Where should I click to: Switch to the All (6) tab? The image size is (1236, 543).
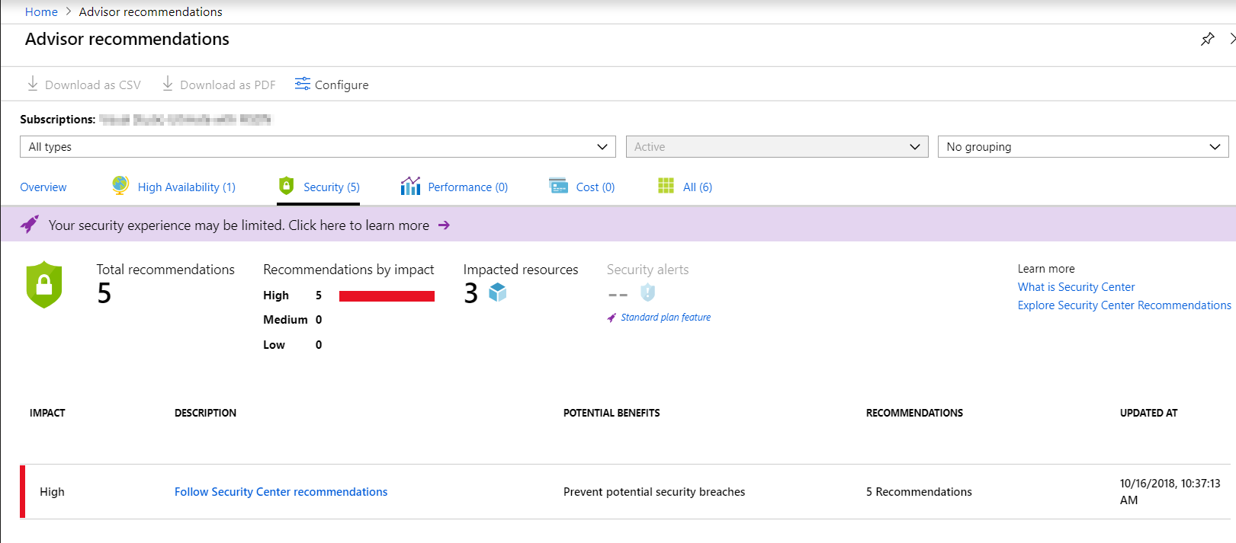click(x=698, y=187)
